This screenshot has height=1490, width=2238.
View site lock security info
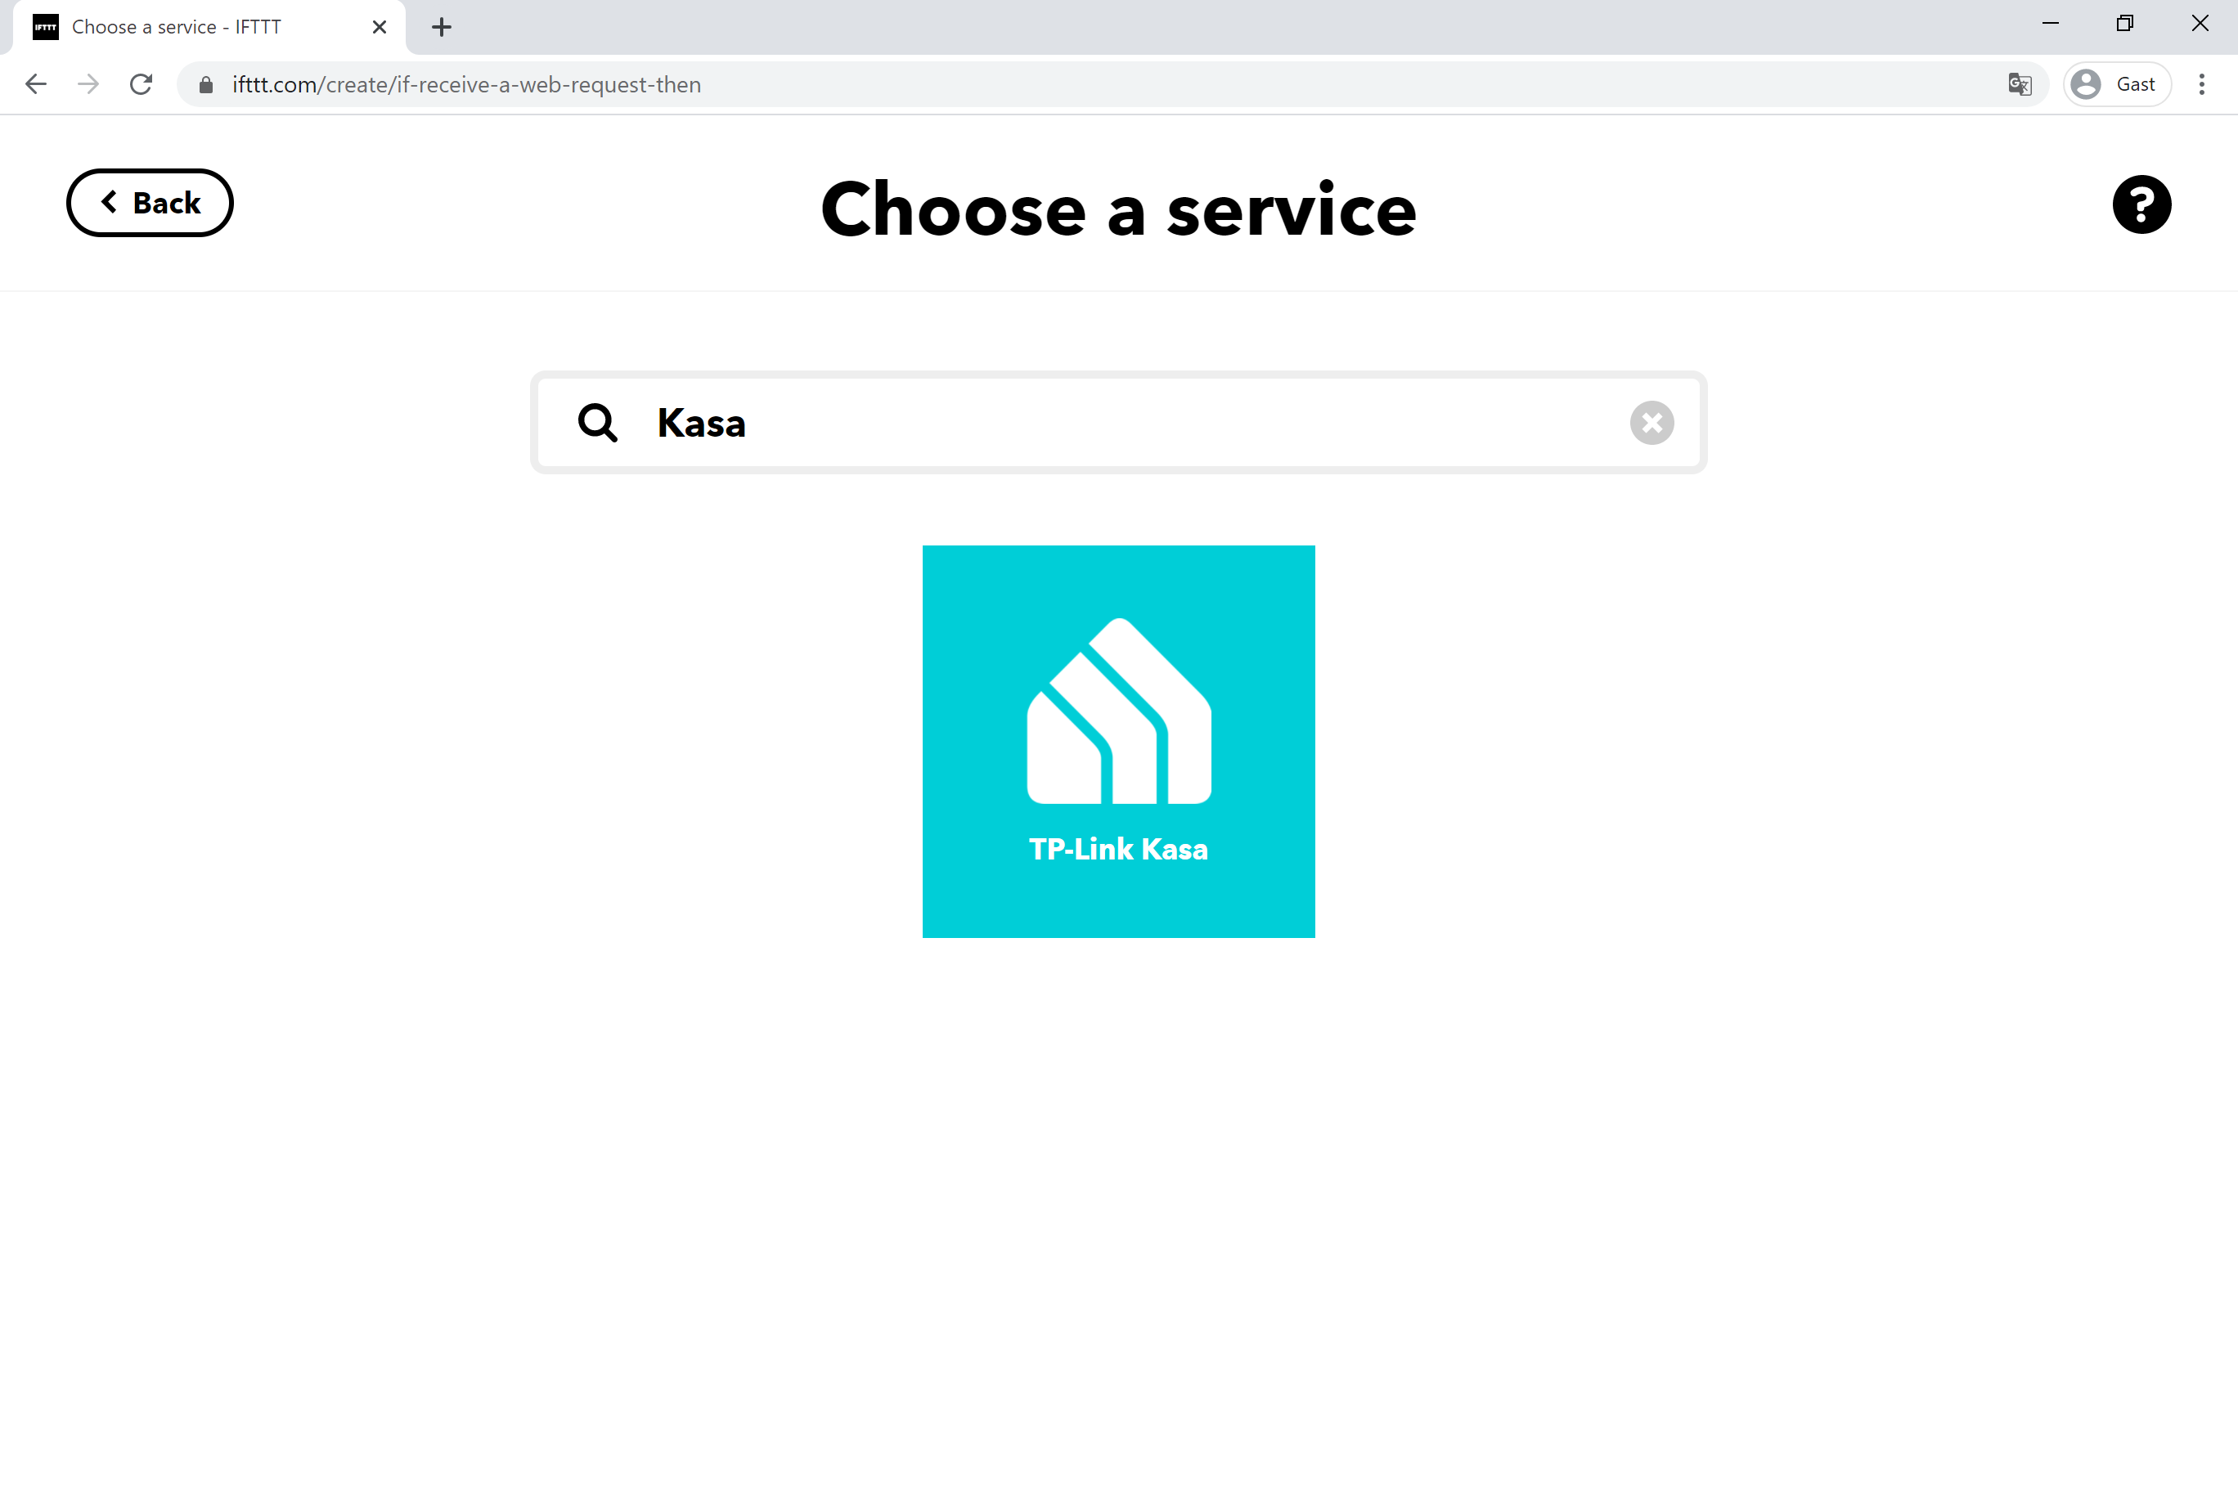[206, 84]
